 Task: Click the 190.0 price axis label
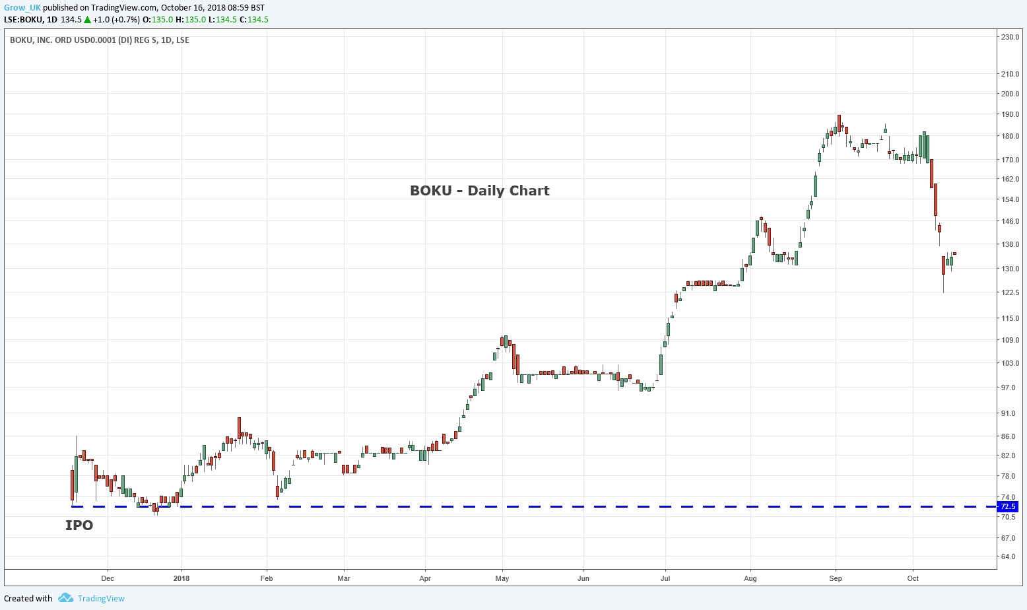click(1010, 114)
